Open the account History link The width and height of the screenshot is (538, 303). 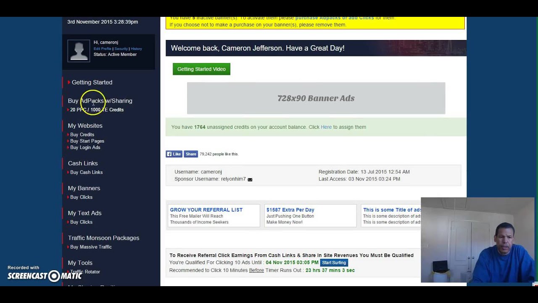point(136,49)
